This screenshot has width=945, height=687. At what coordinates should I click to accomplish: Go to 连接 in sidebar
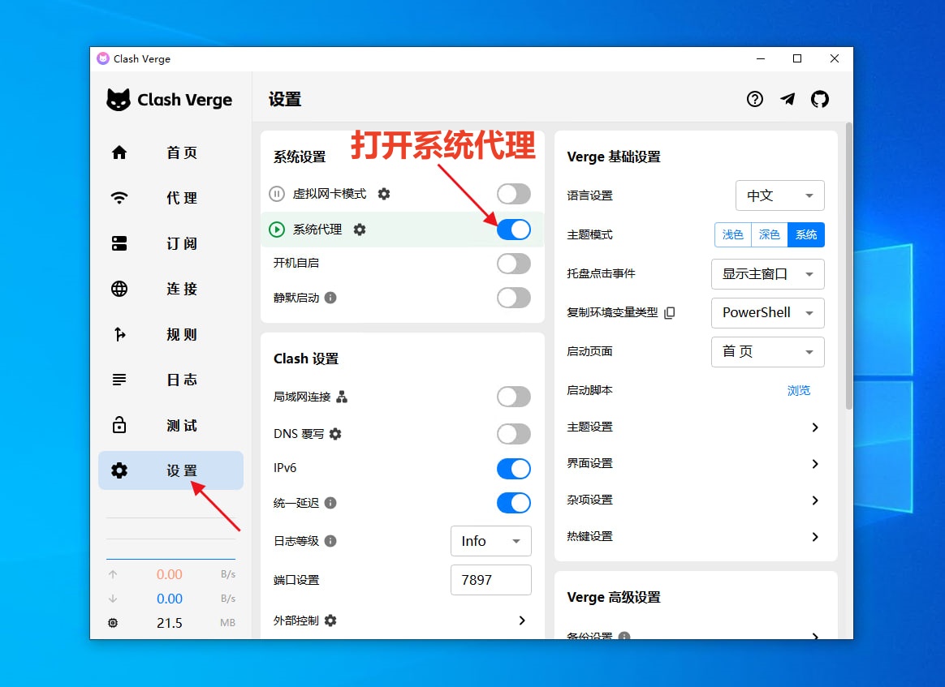170,289
